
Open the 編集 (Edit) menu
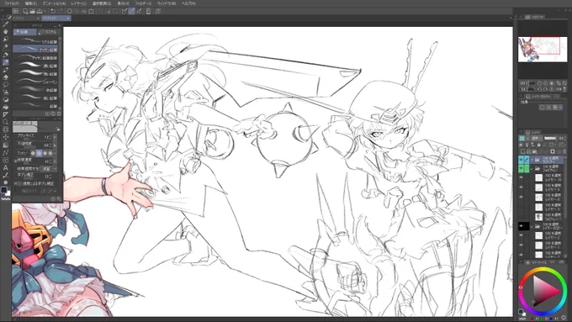30,3
